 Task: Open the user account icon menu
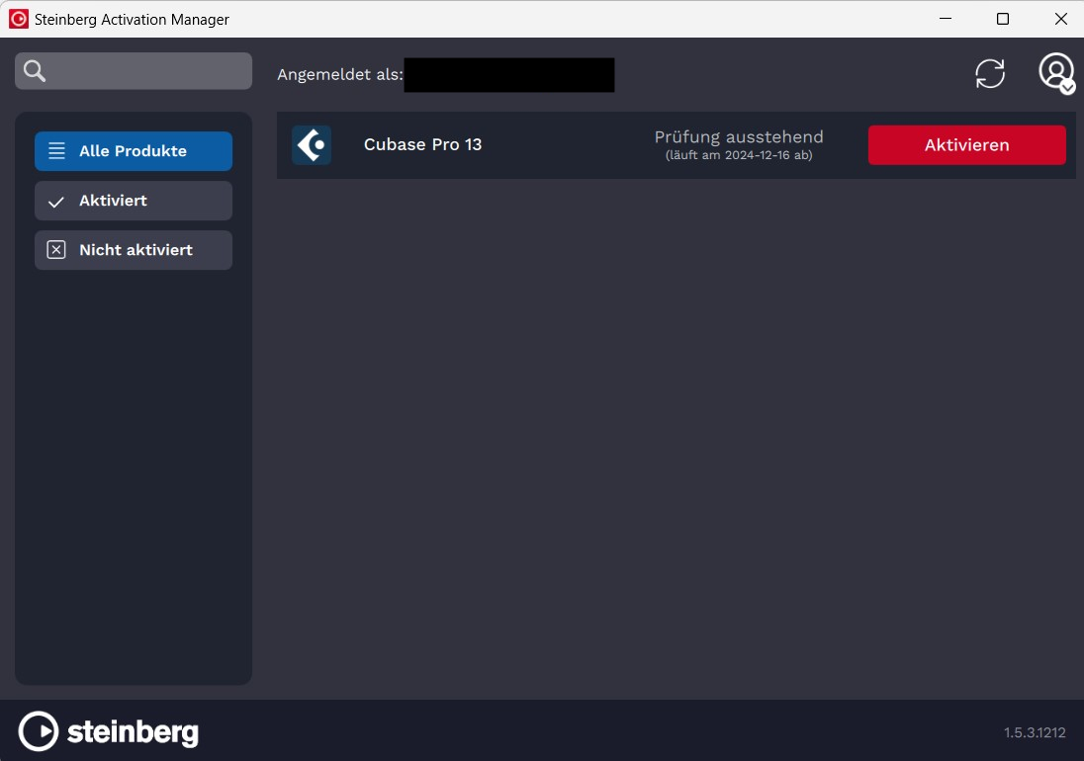(x=1055, y=72)
